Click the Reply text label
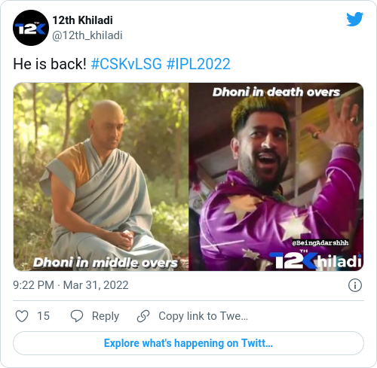This screenshot has height=368, width=377. point(106,316)
